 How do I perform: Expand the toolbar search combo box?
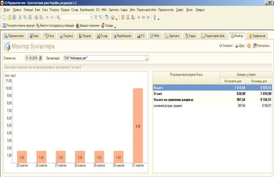point(91,17)
